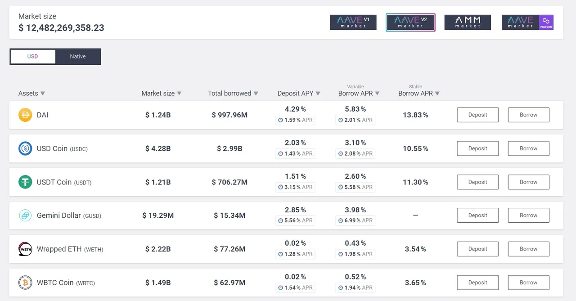Click the Wrapped ETH token icon
Viewport: 576px width, 301px height.
(25, 249)
